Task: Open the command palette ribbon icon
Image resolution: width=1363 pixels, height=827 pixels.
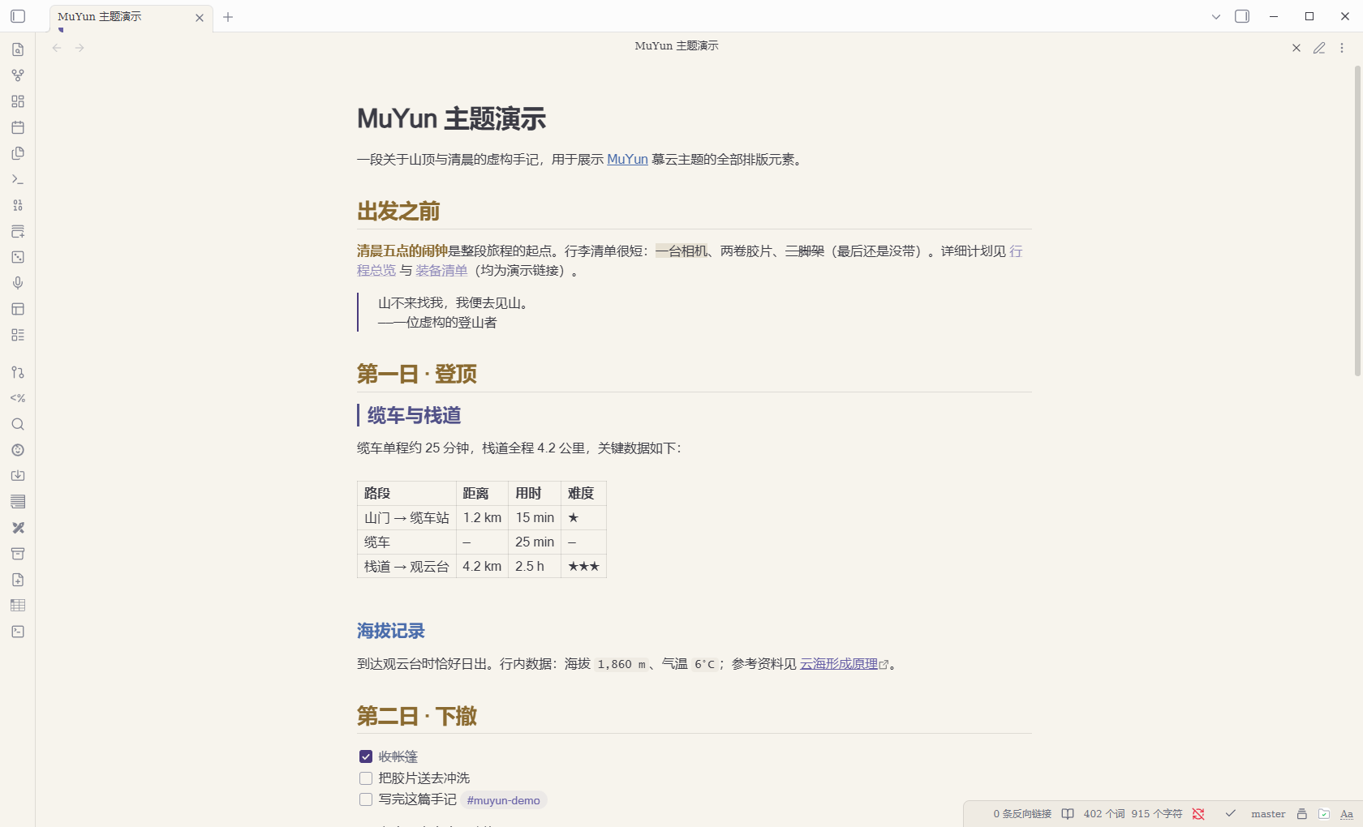Action: pos(18,179)
